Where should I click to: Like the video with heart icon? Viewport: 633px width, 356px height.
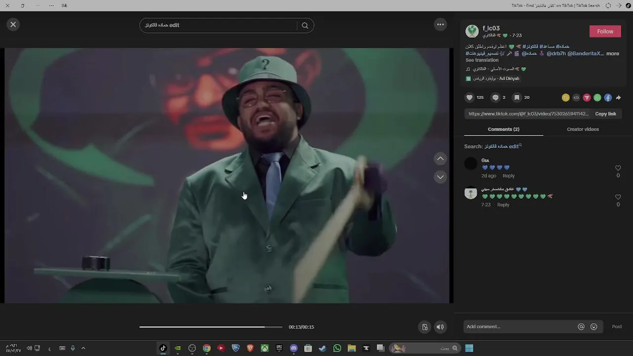pyautogui.click(x=470, y=97)
